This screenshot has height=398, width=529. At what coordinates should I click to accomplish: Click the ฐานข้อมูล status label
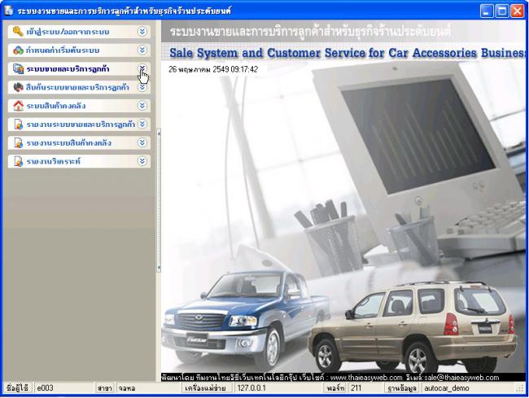pyautogui.click(x=401, y=388)
